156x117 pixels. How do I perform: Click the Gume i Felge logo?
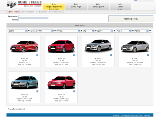(x=24, y=4)
